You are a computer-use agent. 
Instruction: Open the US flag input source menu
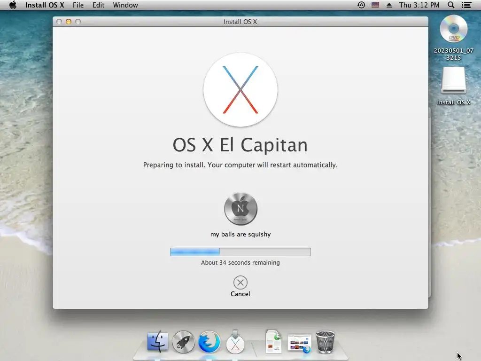(x=375, y=5)
